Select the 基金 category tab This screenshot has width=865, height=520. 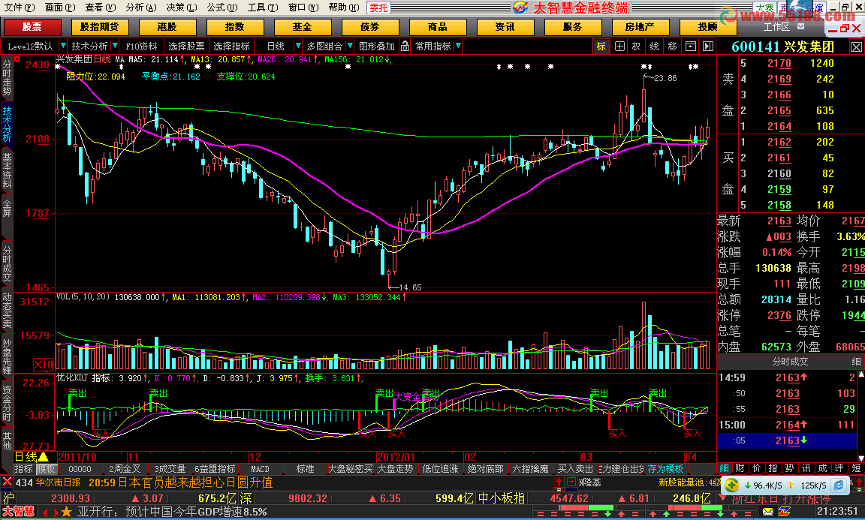[x=302, y=26]
